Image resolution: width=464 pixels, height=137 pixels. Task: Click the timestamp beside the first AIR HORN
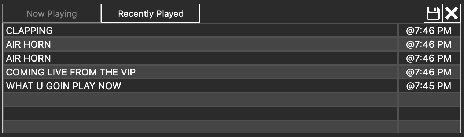click(429, 44)
